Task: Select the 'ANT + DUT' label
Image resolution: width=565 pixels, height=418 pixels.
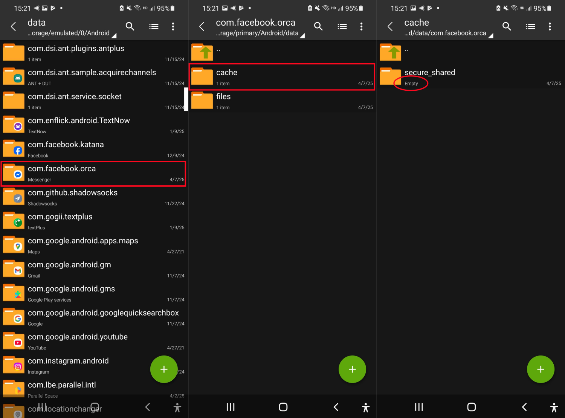Action: coord(40,84)
